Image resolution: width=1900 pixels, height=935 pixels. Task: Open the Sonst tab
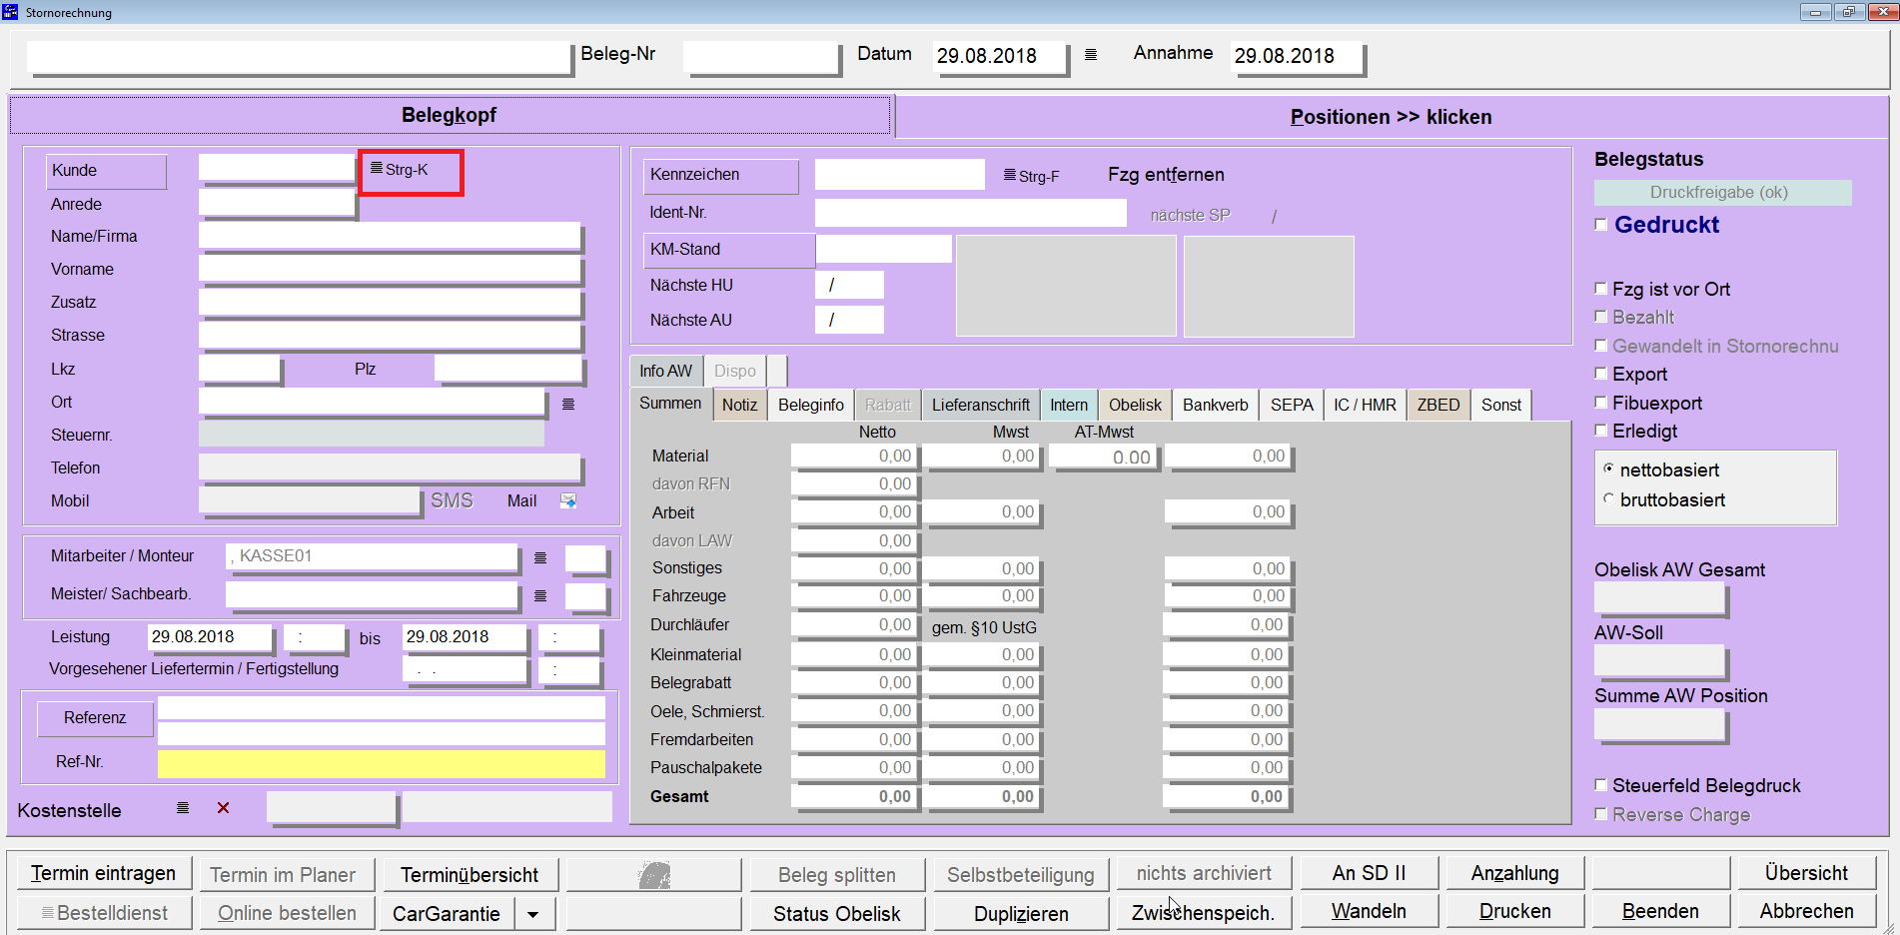point(1501,405)
